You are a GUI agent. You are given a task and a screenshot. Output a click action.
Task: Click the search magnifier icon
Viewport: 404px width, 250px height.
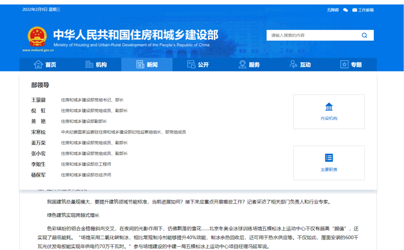[364, 35]
